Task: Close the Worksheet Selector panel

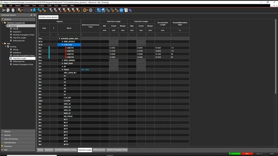Action: tap(34, 15)
